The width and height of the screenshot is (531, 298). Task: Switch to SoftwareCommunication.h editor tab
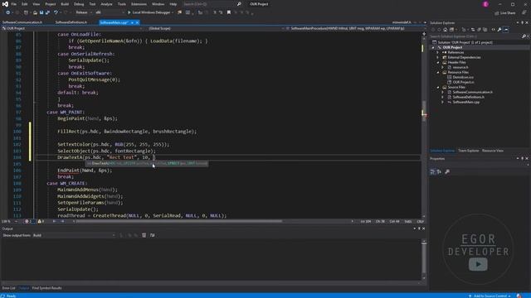point(22,22)
